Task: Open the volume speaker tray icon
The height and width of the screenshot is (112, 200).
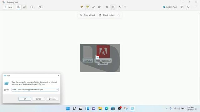Action: click(x=179, y=109)
